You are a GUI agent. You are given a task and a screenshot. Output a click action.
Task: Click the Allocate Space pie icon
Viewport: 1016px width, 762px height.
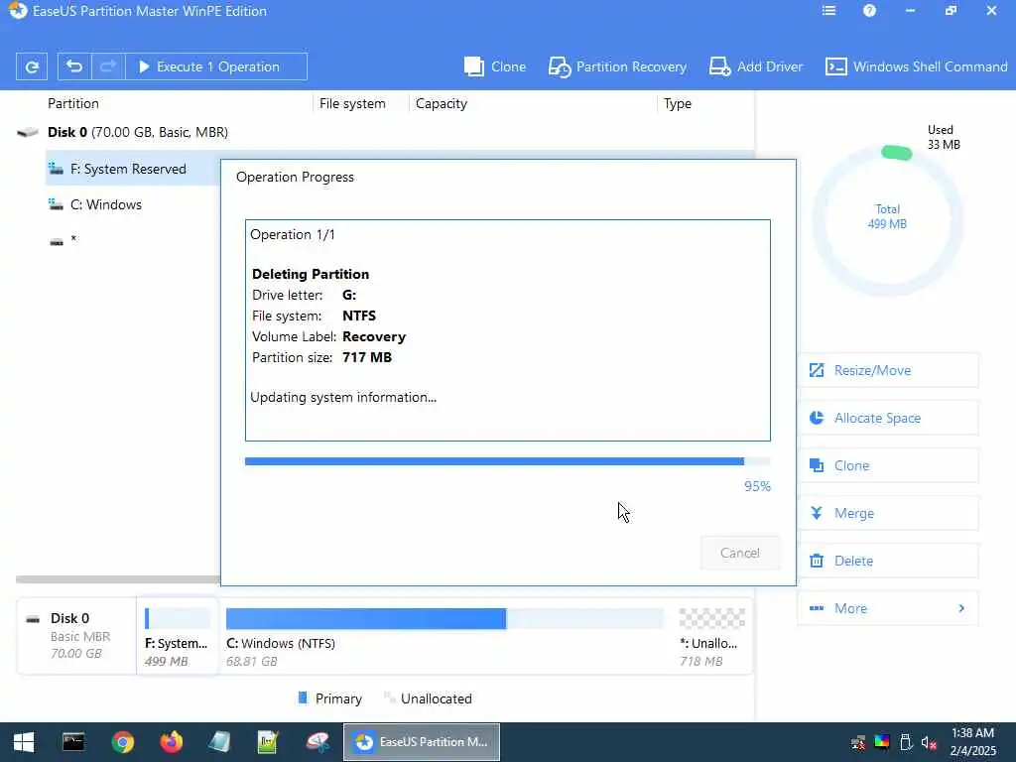tap(817, 418)
